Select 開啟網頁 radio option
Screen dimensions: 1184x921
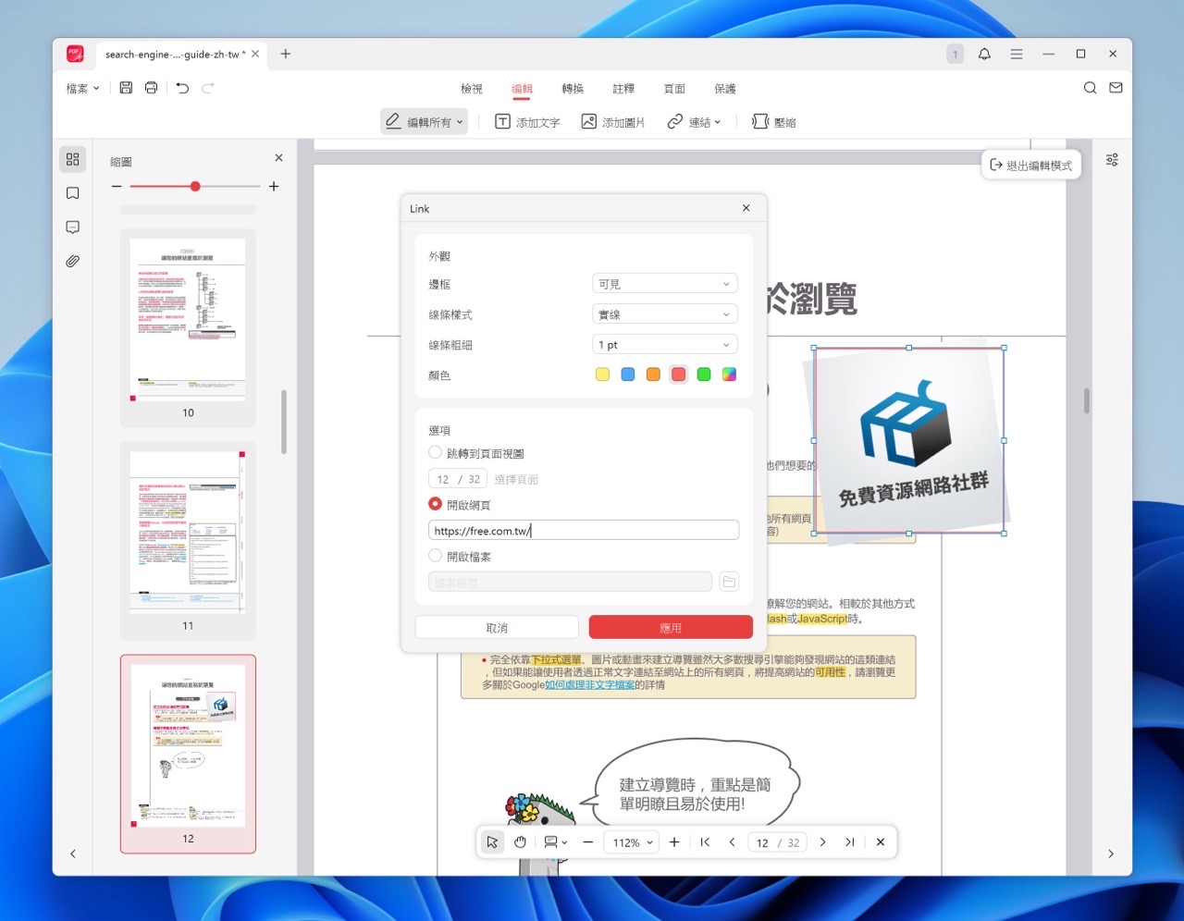[436, 505]
